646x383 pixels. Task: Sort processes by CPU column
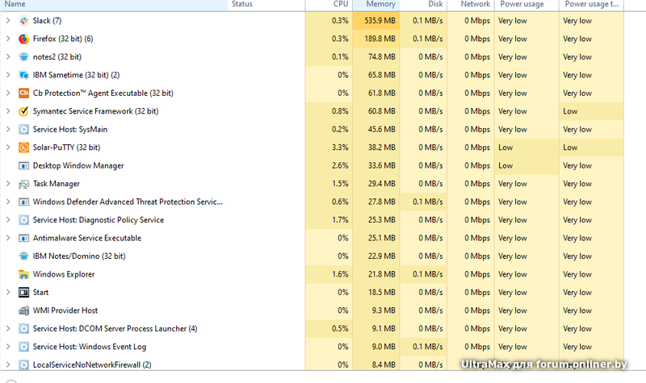[340, 5]
